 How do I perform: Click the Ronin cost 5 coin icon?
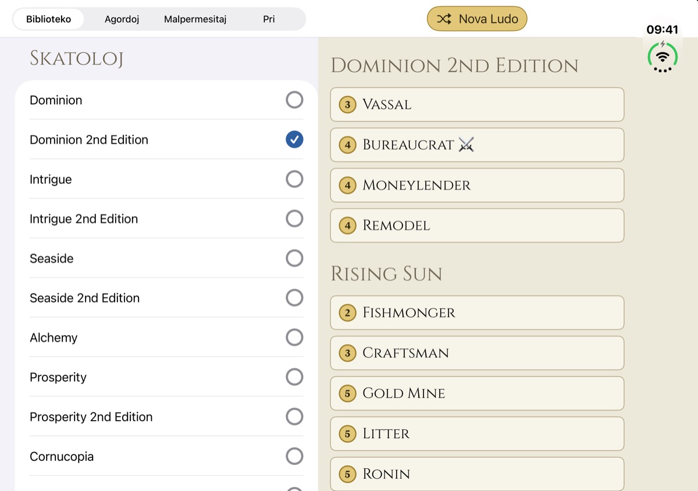pos(348,474)
